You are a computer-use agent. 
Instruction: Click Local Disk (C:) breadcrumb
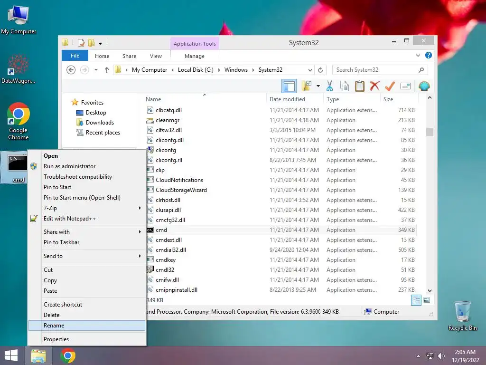[x=196, y=70]
